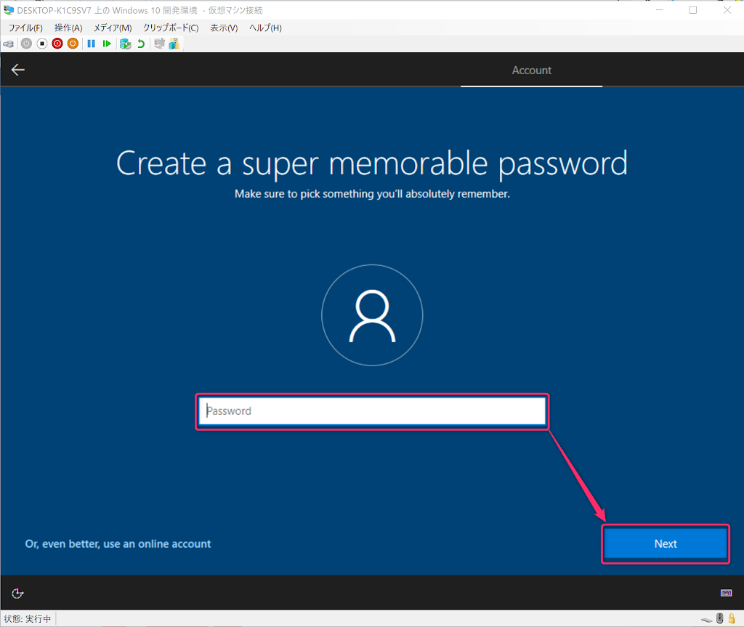The width and height of the screenshot is (744, 627).
Task: Create a checkpoint with the toolbar icon
Action: (x=125, y=44)
